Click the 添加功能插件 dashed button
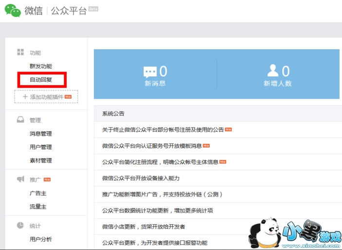This screenshot has width=342, height=250. click(46, 96)
